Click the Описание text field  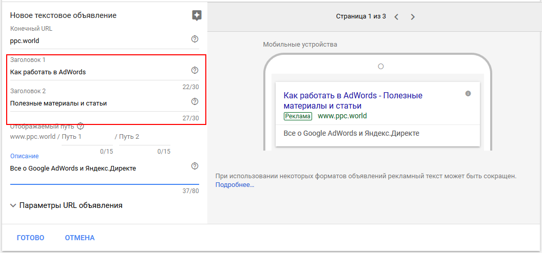point(98,168)
